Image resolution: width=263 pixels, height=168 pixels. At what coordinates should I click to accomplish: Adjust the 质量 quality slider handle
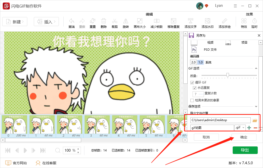[228, 75]
